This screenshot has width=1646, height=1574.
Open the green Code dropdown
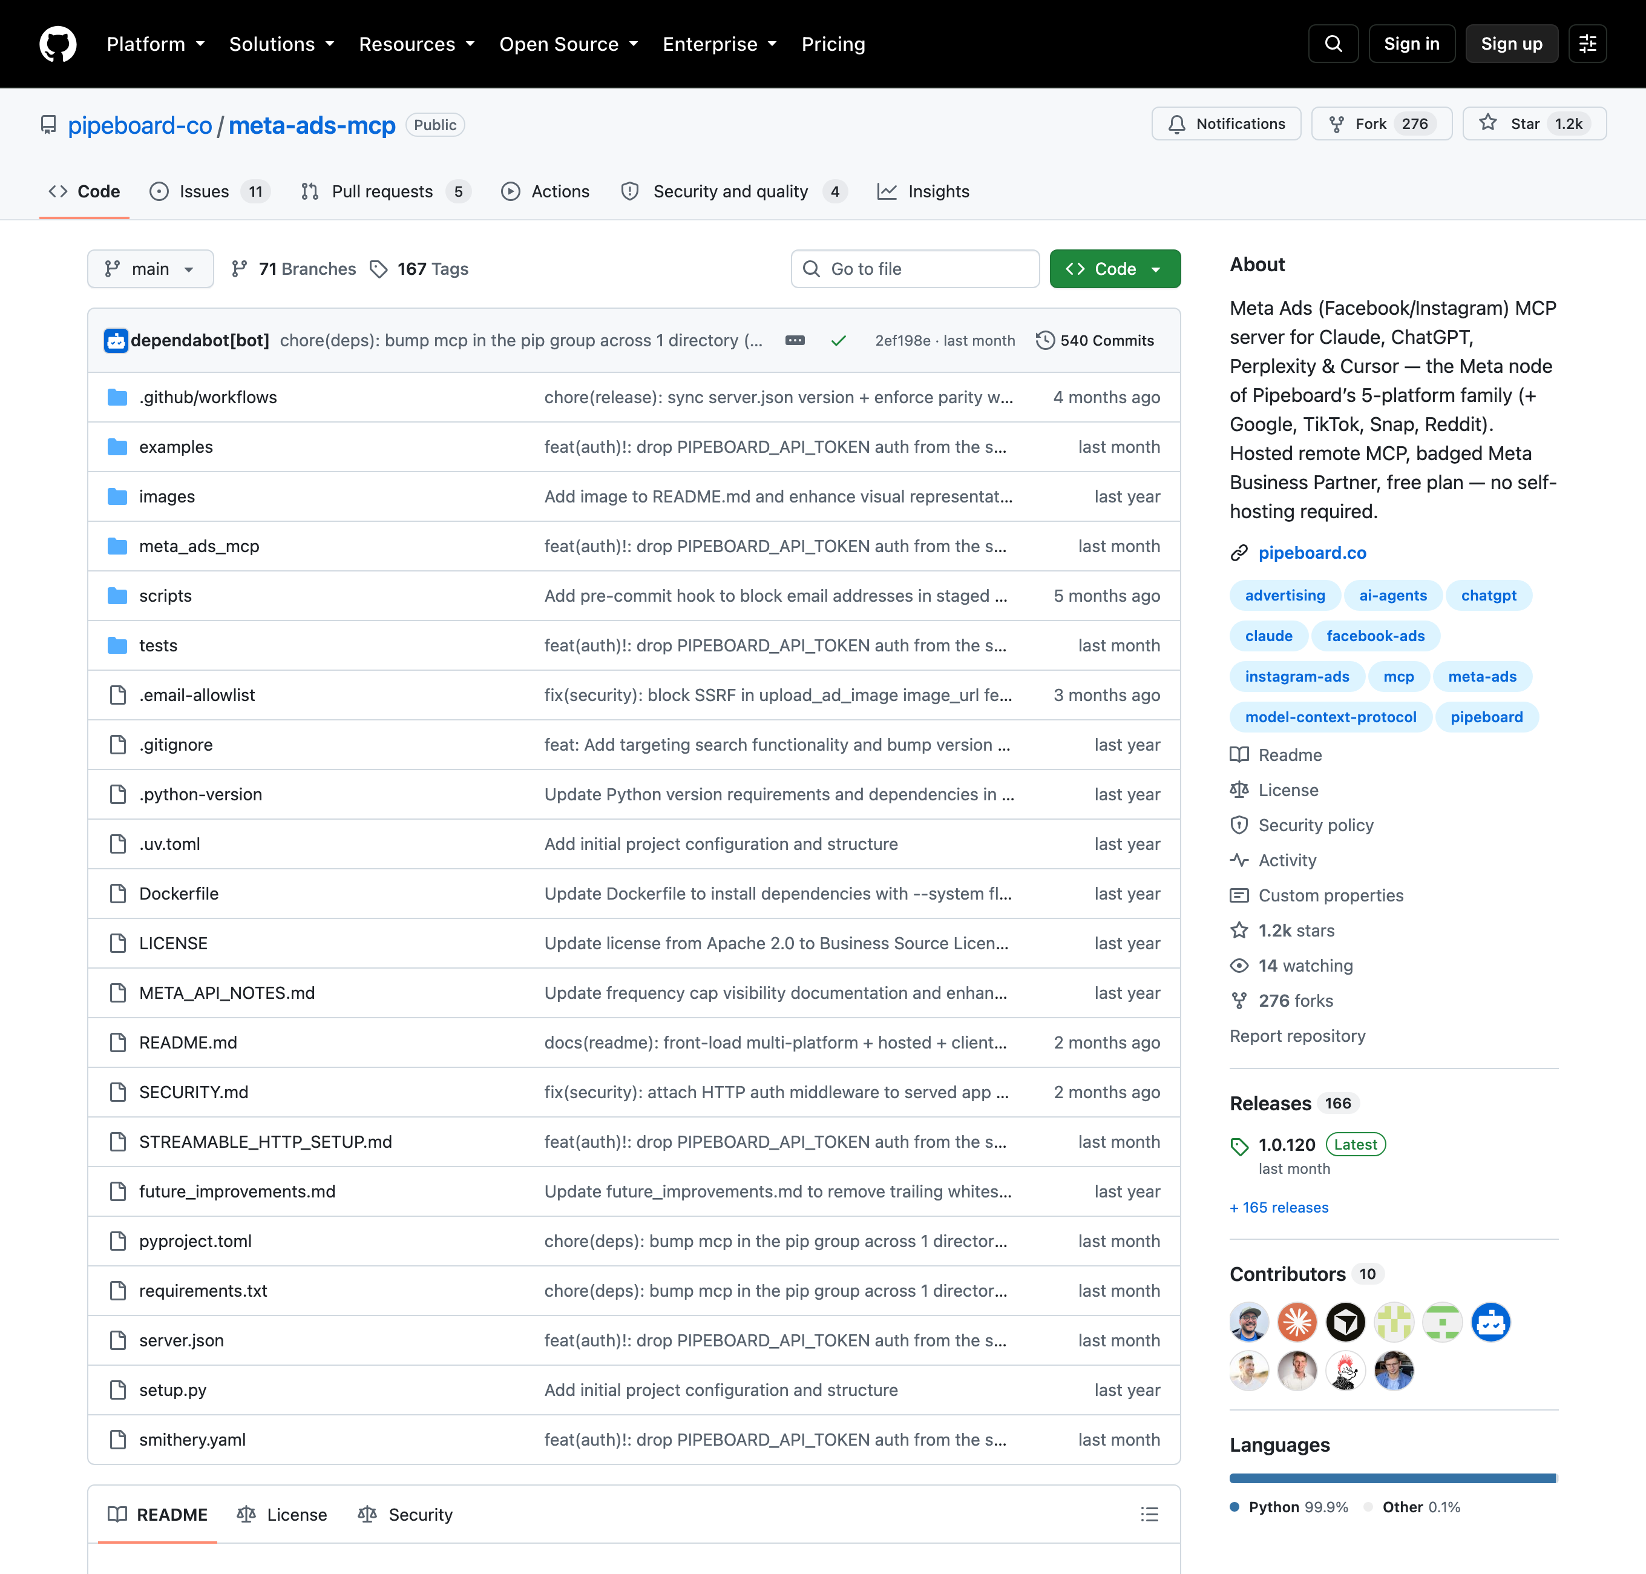(x=1115, y=269)
